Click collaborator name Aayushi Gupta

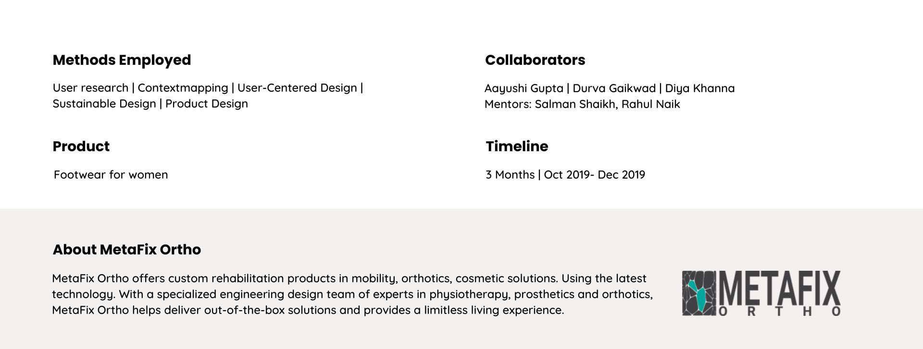point(524,88)
